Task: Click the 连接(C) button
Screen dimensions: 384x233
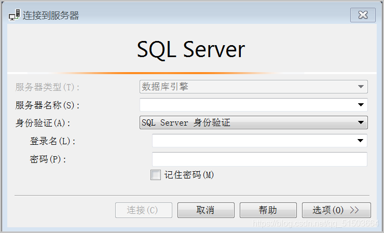Action: [144, 210]
